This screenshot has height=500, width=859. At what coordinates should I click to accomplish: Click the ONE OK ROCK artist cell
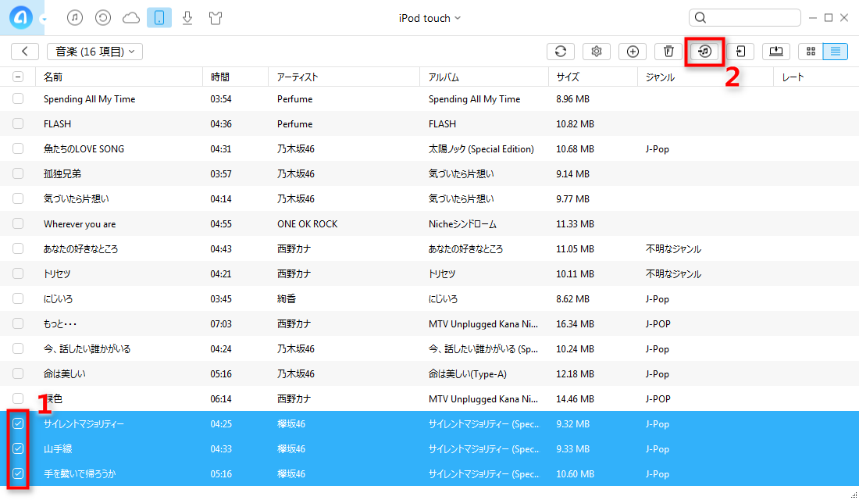coord(308,223)
